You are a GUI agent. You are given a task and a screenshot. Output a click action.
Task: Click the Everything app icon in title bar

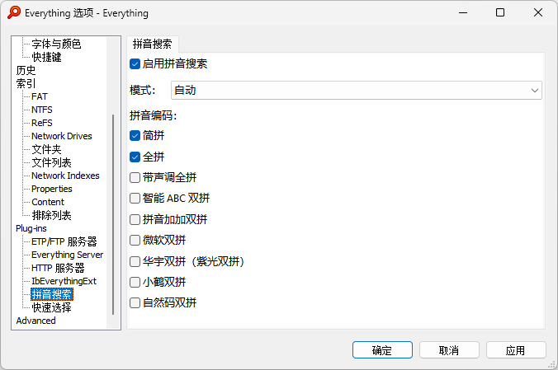click(x=13, y=12)
